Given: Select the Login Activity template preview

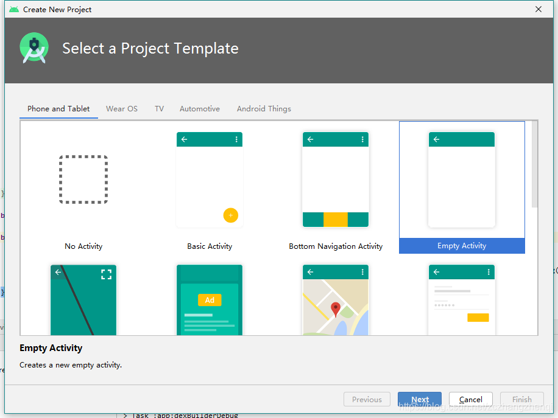Looking at the screenshot, I should [462, 300].
